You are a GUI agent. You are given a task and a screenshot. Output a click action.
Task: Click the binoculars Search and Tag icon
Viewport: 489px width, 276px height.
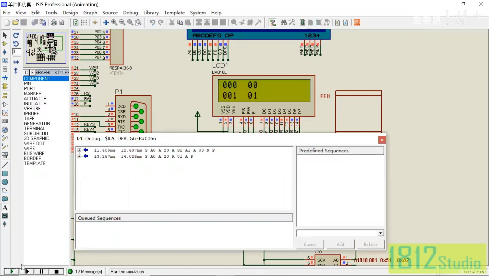pos(284,22)
